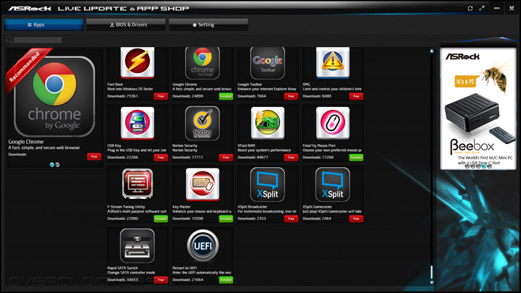This screenshot has height=293, width=521.
Task: Switch to the BIOS & Drivers tab
Action: click(126, 25)
